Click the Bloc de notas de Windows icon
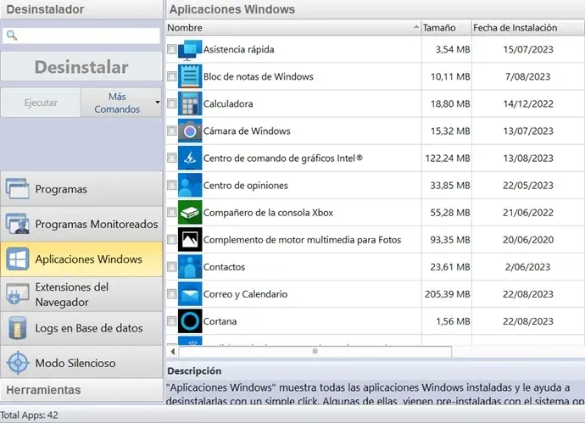This screenshot has height=423, width=585. [x=190, y=76]
